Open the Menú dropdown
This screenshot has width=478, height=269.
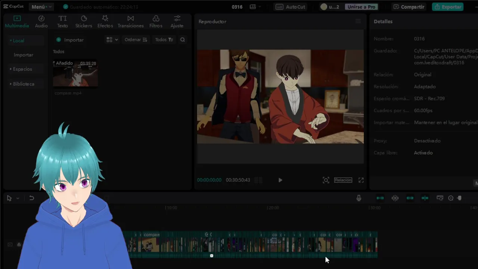[x=41, y=7]
